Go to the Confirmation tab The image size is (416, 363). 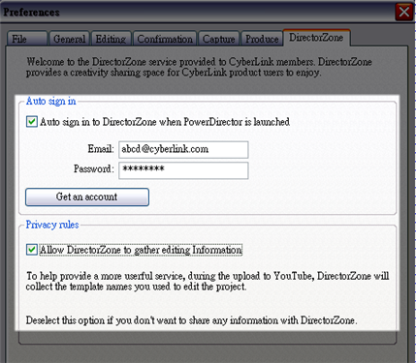pos(165,39)
